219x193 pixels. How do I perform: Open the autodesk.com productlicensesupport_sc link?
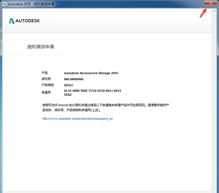[x=78, y=119]
